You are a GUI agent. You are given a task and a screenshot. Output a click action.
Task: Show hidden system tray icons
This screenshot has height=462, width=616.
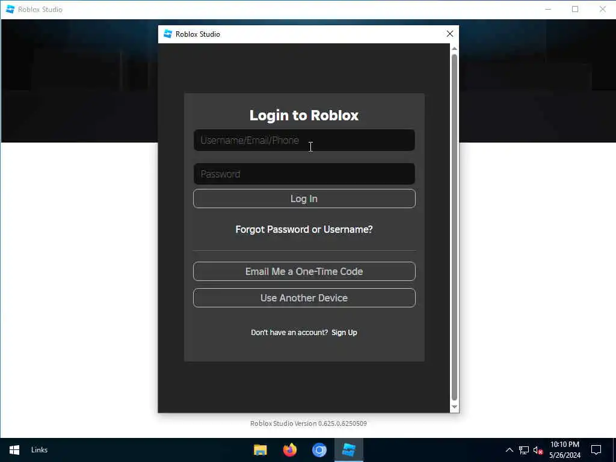[x=509, y=450]
